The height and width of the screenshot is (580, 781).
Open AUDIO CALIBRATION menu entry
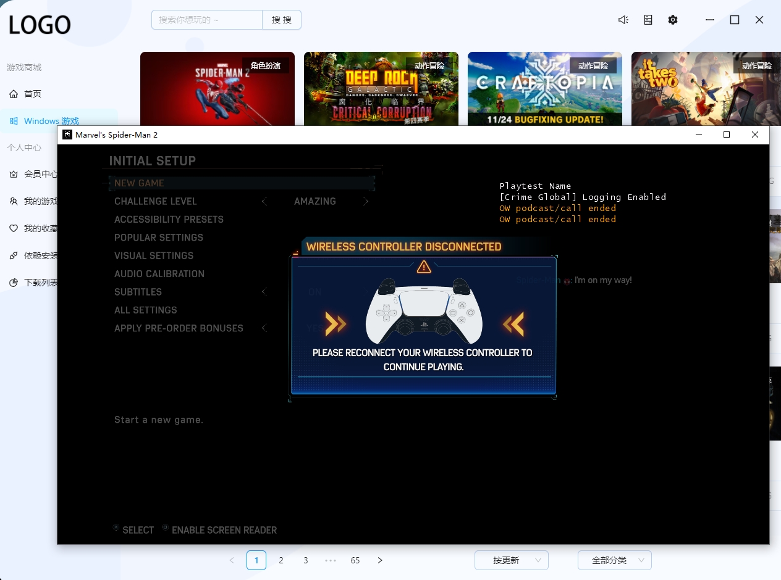[x=159, y=274]
